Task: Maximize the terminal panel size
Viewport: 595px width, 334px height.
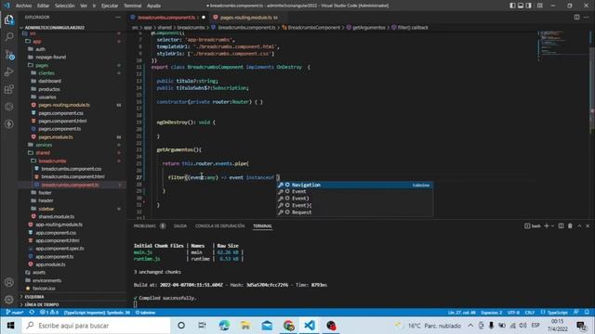Action: [579, 225]
